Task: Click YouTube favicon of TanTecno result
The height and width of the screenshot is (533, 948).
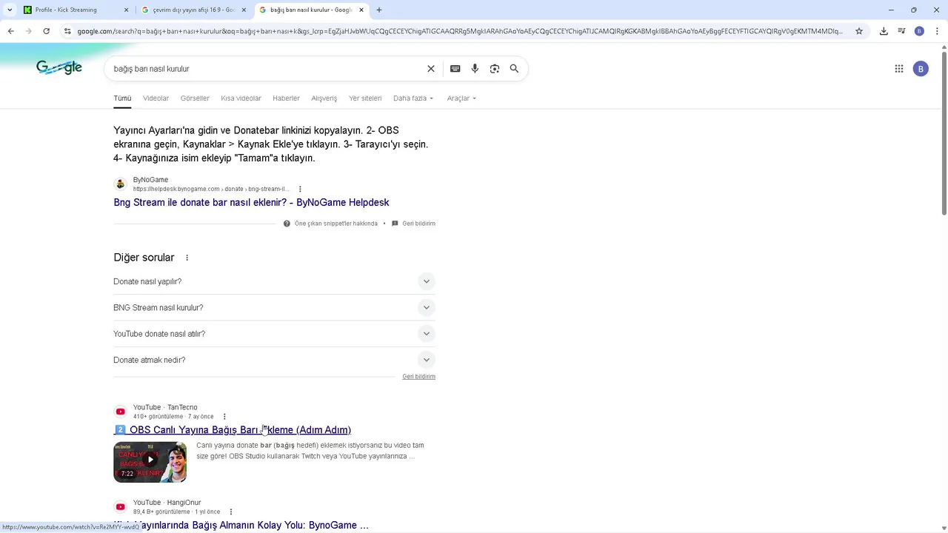Action: click(x=121, y=412)
